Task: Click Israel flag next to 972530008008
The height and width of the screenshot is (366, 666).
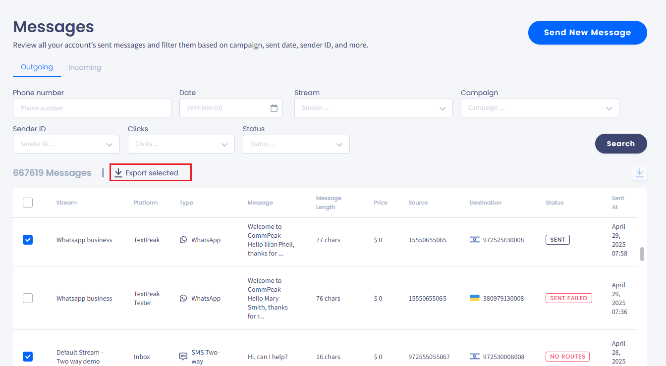Action: click(x=474, y=357)
